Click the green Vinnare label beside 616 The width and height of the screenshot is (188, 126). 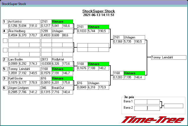tap(62, 78)
